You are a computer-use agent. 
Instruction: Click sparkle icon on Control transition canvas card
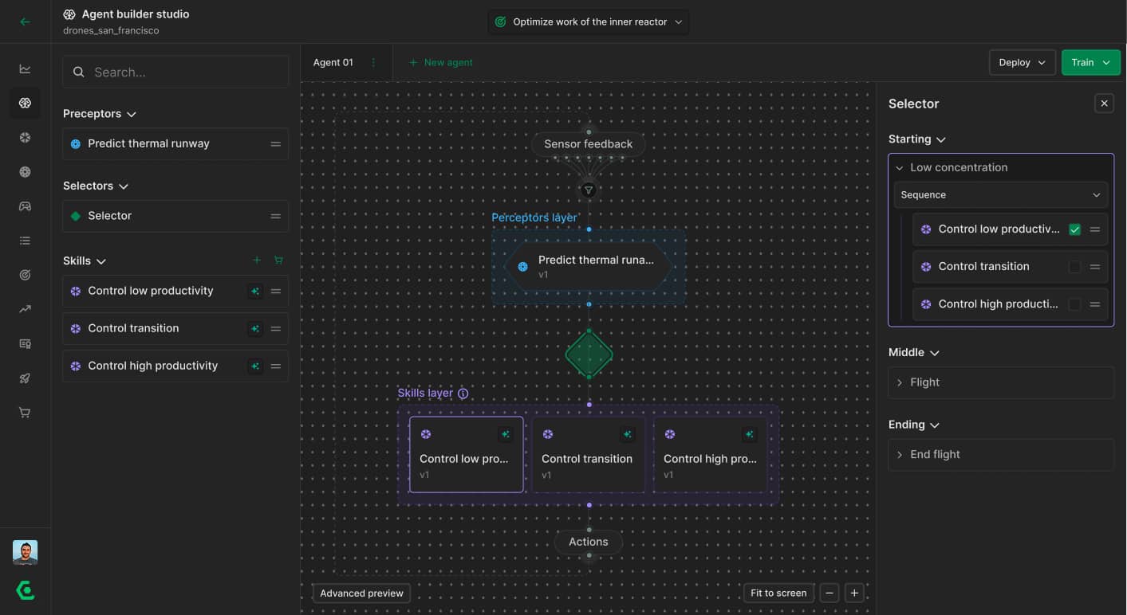[x=628, y=434]
